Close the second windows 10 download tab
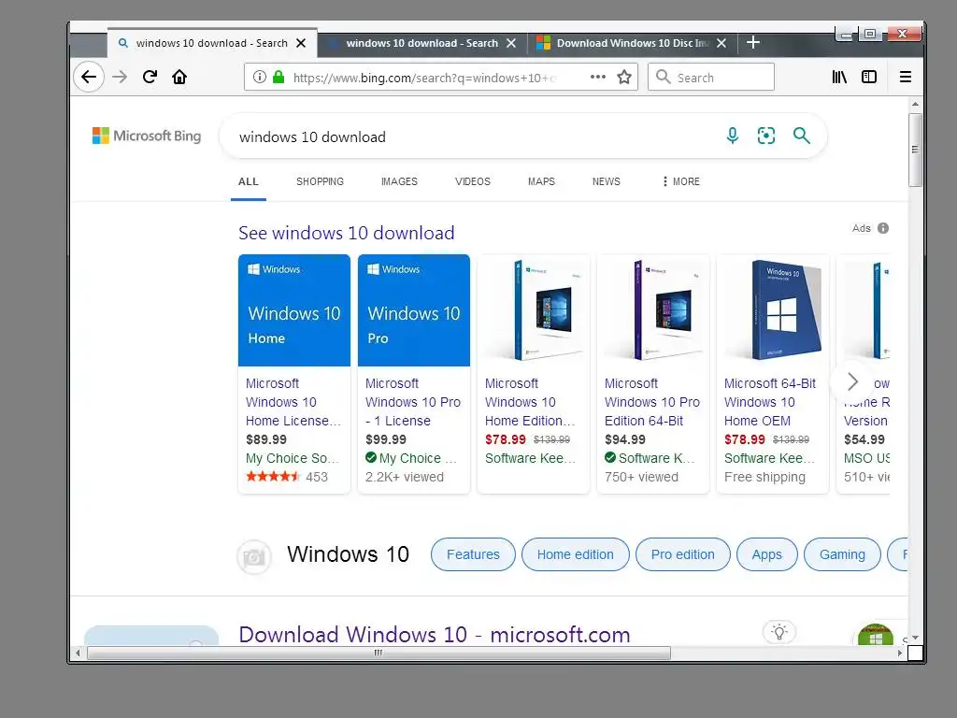The width and height of the screenshot is (957, 718). (511, 43)
